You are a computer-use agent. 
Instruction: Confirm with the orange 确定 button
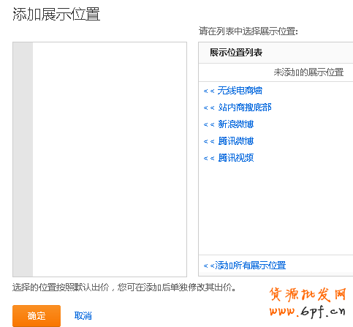click(x=37, y=316)
